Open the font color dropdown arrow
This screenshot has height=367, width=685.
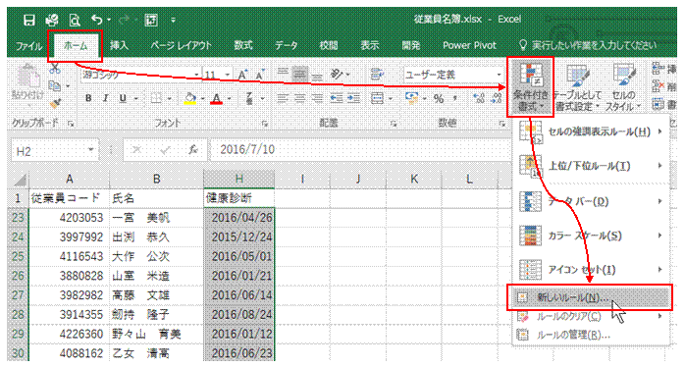click(229, 99)
